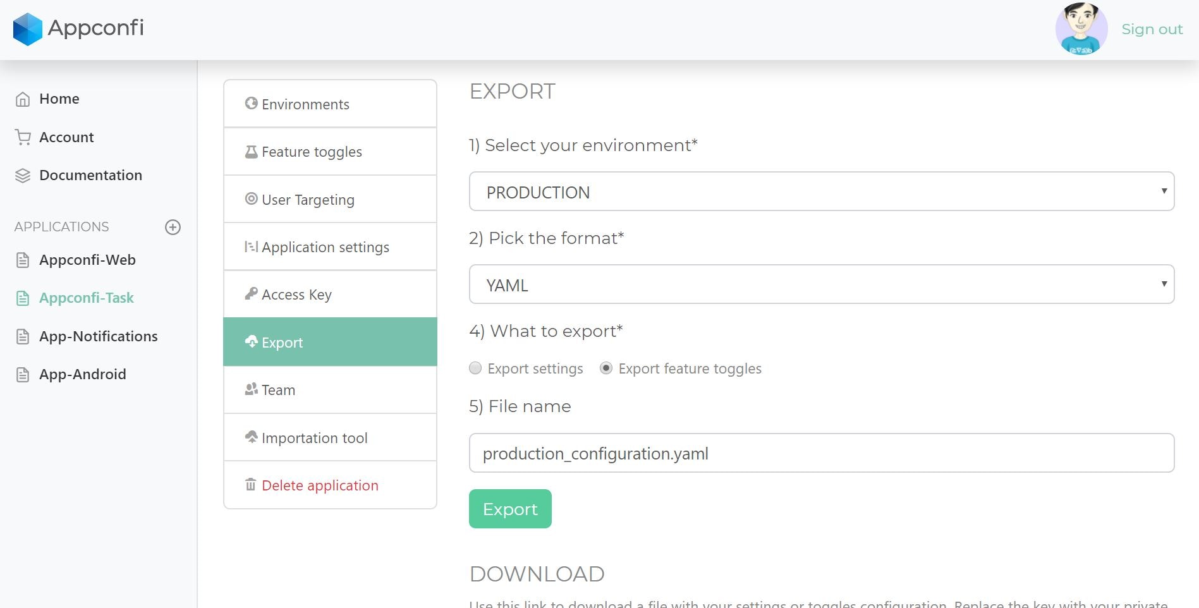Screen dimensions: 1199x608
Task: Open Documentation from the sidebar
Action: click(x=90, y=175)
